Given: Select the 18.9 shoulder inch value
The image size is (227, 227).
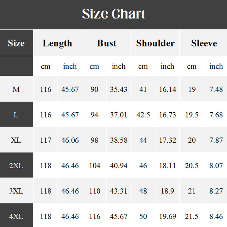Looking at the screenshot, I should click(x=167, y=191).
